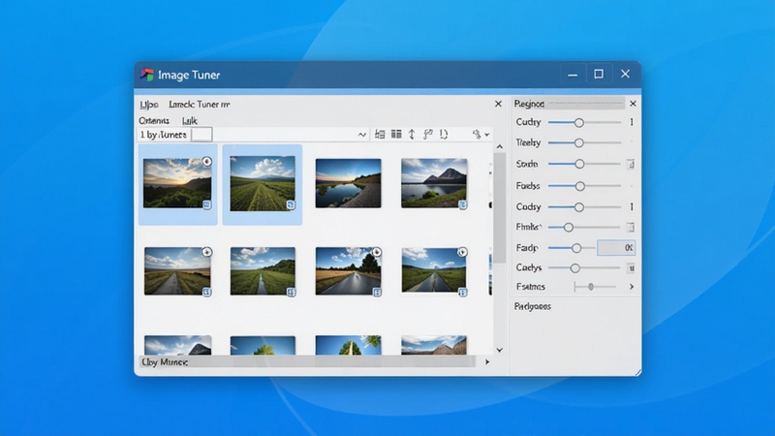Select the 'Ortenns' tab
775x436 pixels.
[x=154, y=120]
